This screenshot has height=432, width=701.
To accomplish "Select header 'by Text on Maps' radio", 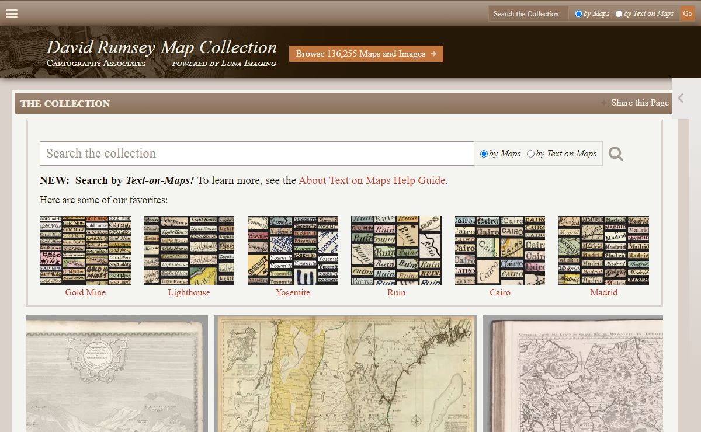I will coord(619,13).
